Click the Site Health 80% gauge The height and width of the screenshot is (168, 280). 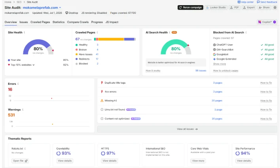(38, 47)
